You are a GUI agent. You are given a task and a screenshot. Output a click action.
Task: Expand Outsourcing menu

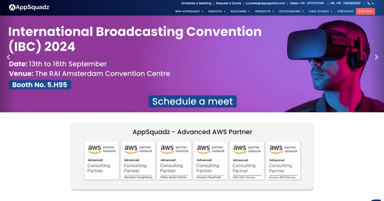tap(291, 11)
